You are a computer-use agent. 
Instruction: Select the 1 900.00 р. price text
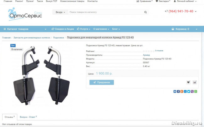coord(104,74)
